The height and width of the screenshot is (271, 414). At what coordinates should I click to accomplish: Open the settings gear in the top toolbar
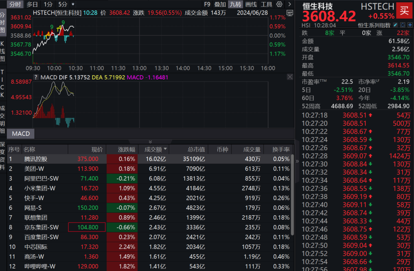coord(279,4)
